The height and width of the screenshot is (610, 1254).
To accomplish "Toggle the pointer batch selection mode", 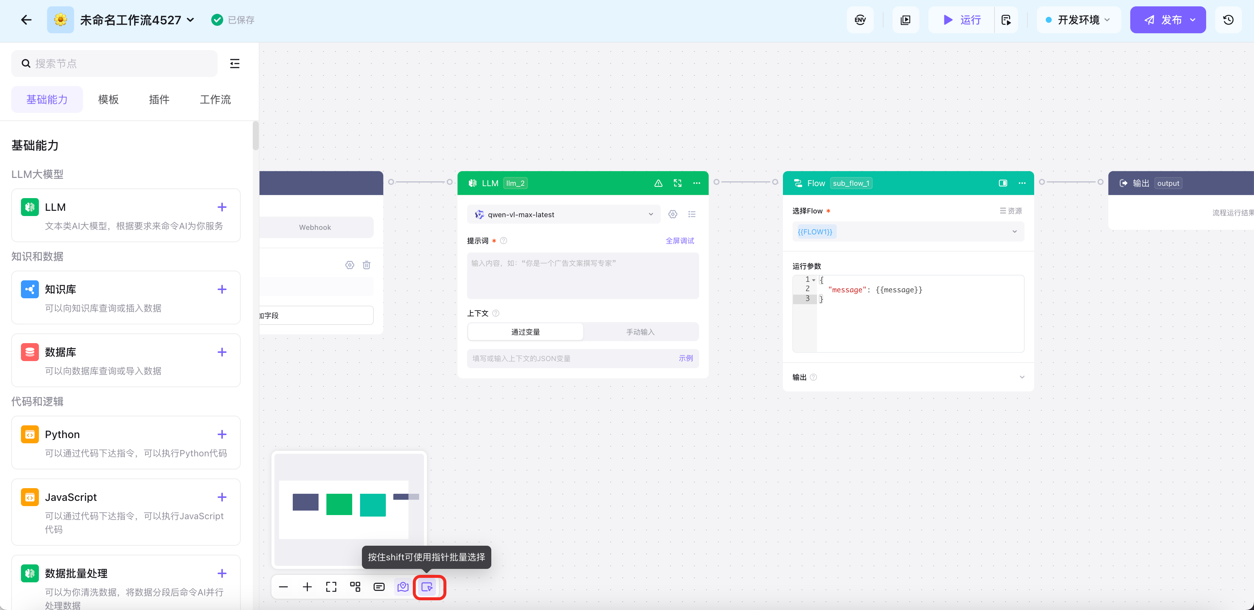I will (427, 586).
